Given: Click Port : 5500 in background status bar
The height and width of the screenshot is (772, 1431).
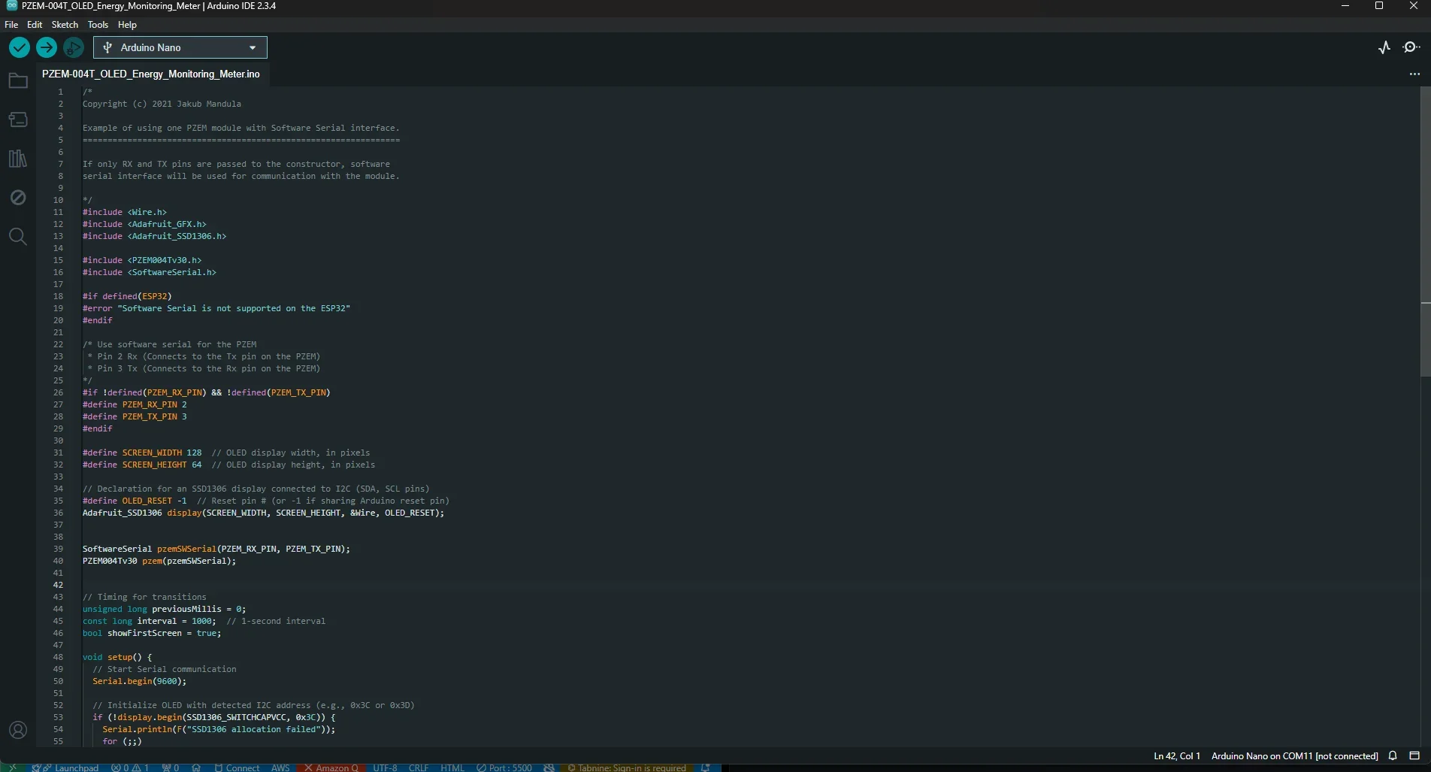Looking at the screenshot, I should click(x=504, y=767).
